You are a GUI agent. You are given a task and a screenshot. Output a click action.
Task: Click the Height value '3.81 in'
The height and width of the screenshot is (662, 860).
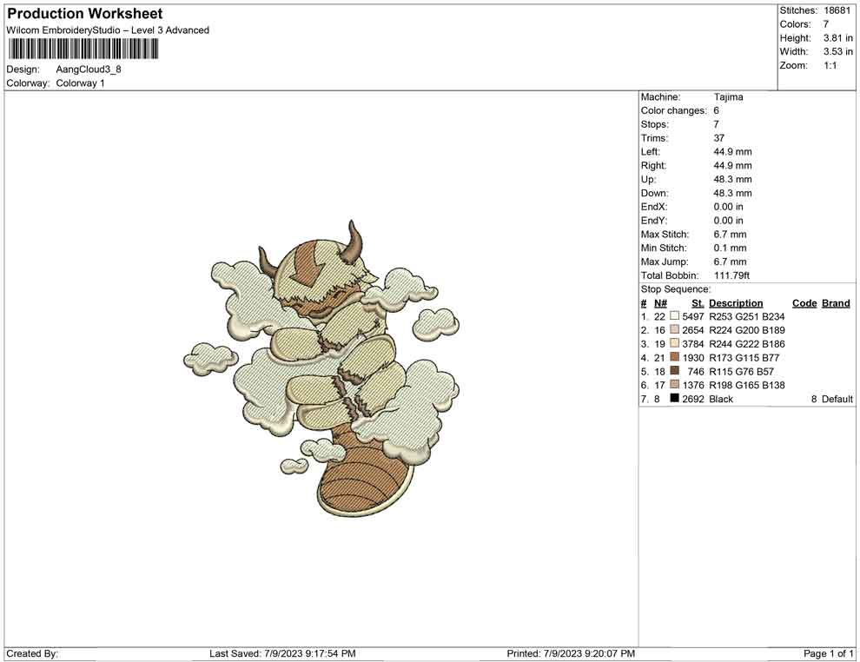click(838, 38)
